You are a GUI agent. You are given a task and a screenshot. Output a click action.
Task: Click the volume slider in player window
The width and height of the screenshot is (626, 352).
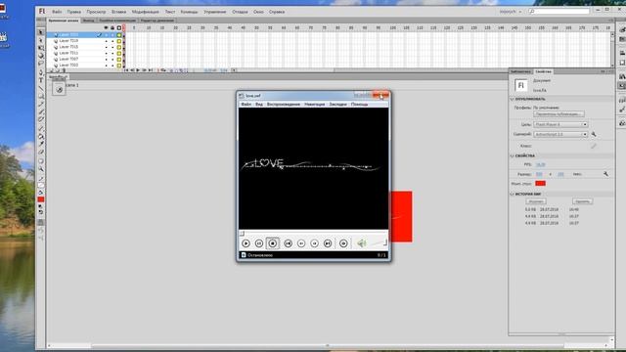coord(378,242)
